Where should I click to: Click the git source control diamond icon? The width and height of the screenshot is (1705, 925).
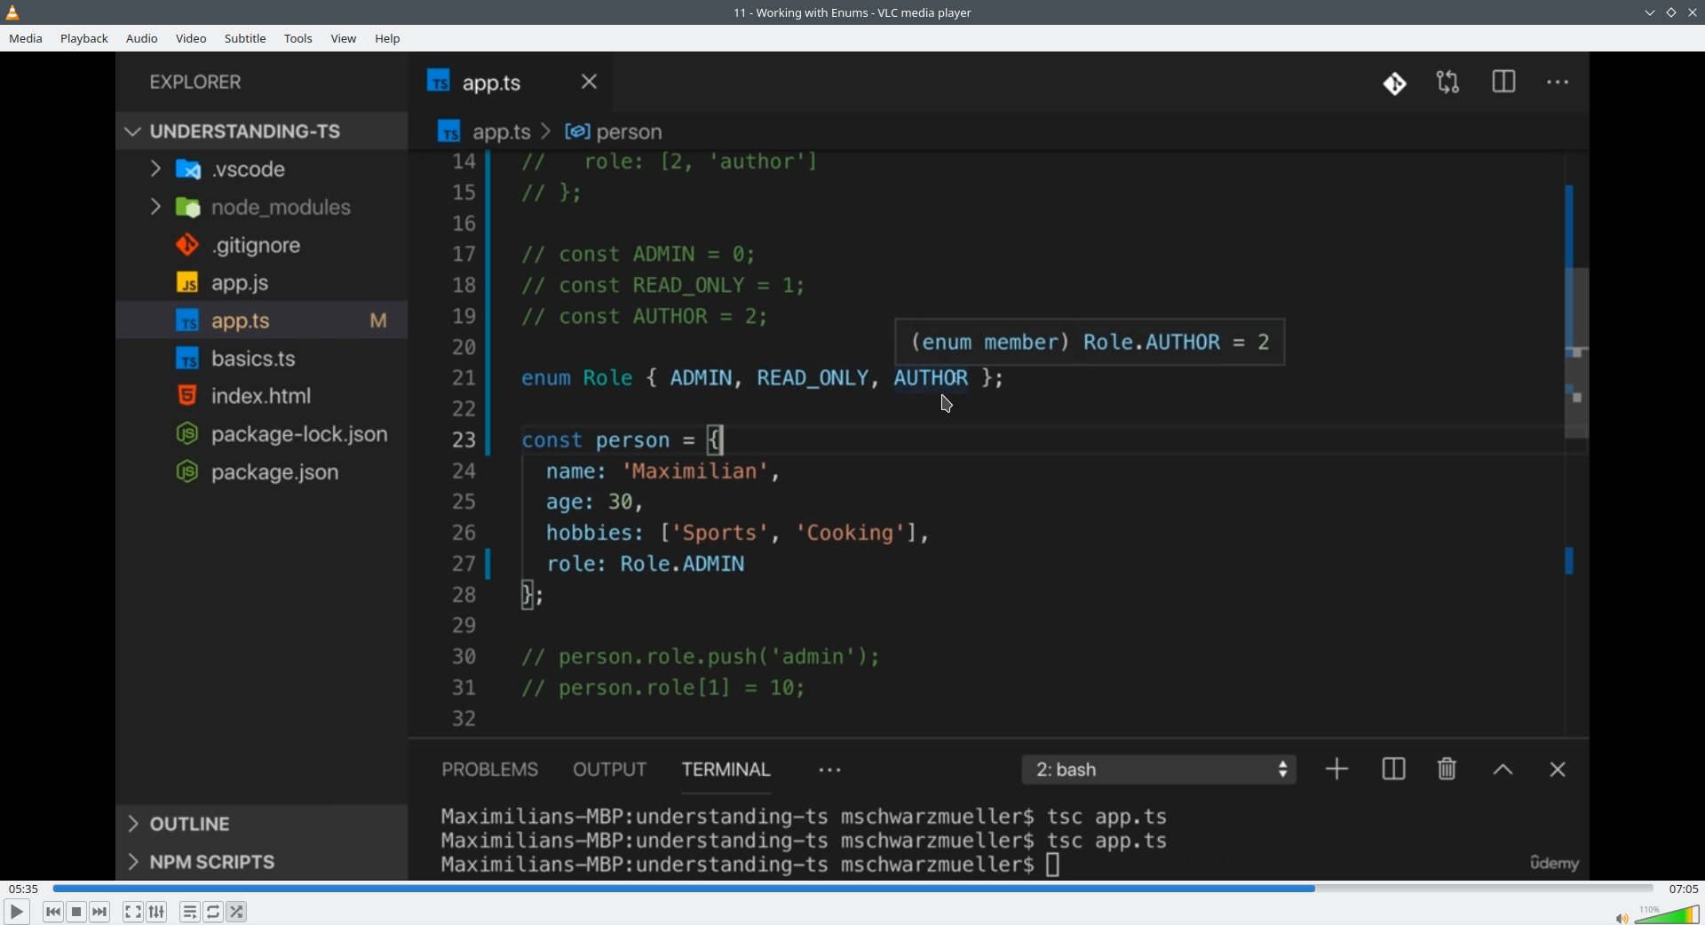[1395, 83]
